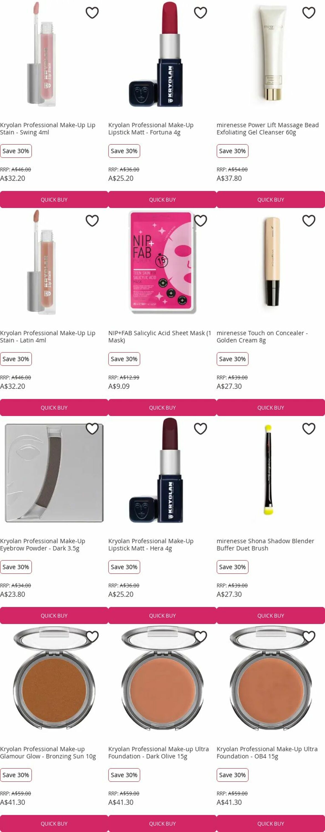The image size is (325, 832).
Task: Open mirenesse Power Lift Gel Cleanser title link
Action: click(267, 129)
